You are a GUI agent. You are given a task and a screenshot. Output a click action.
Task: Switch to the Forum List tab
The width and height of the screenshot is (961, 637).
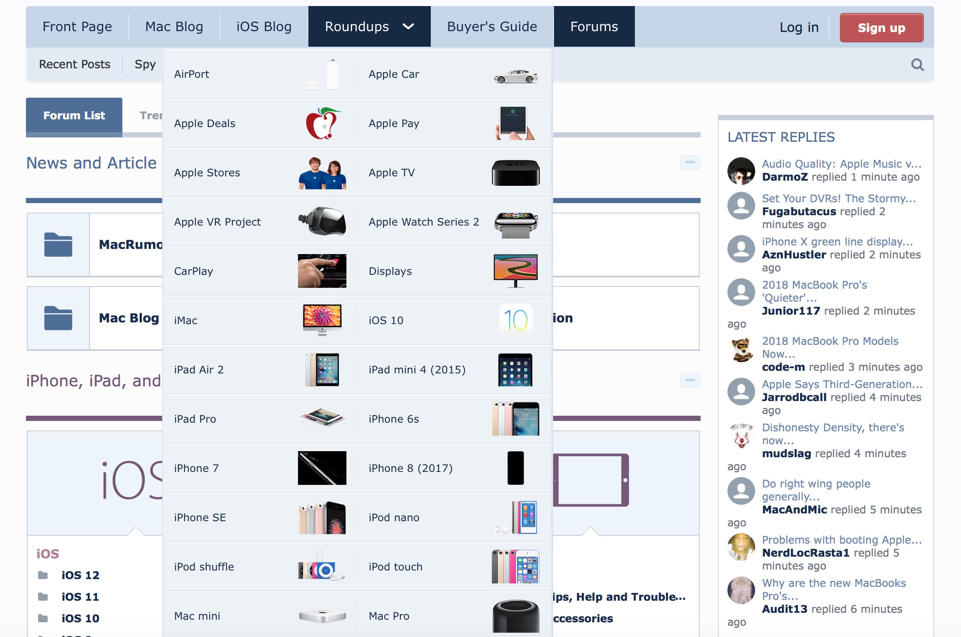click(74, 115)
